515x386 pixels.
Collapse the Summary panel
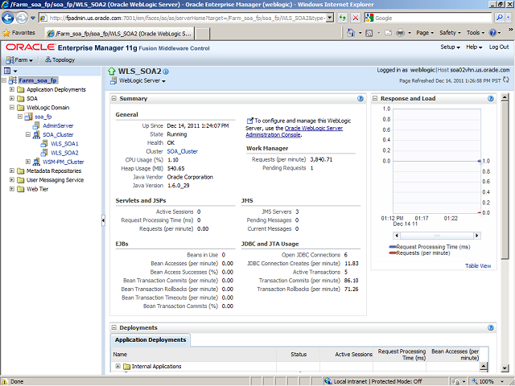point(114,98)
